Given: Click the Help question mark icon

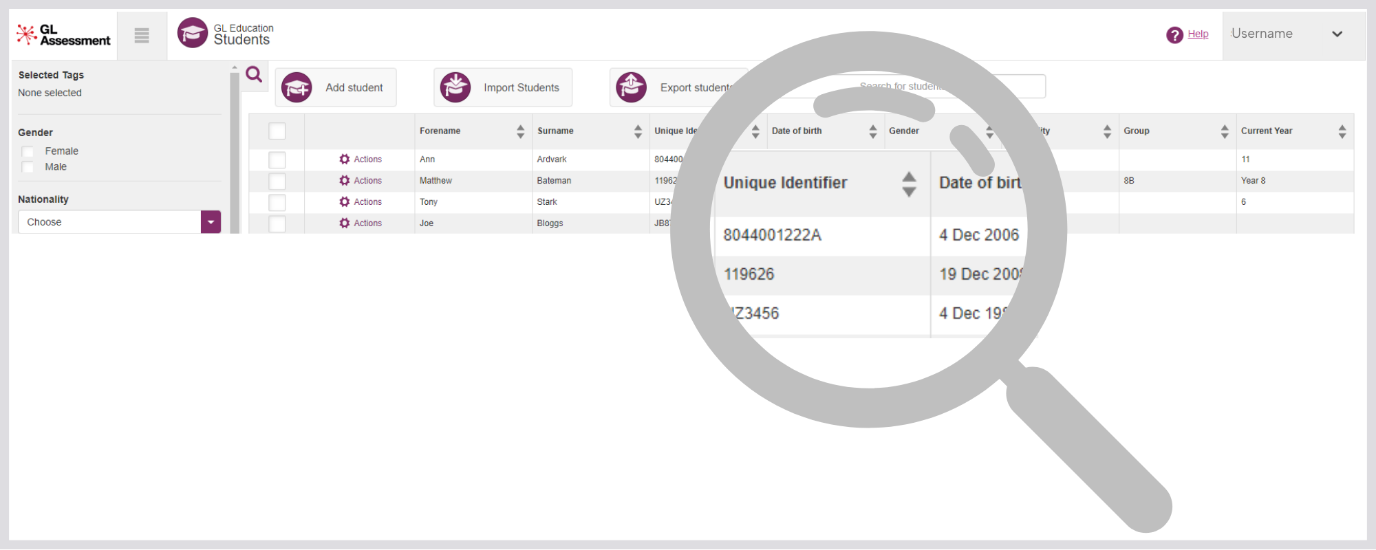Looking at the screenshot, I should point(1174,34).
